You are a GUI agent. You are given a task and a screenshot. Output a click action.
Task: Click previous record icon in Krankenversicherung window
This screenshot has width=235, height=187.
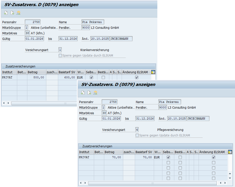pyautogui.click(x=6, y=13)
